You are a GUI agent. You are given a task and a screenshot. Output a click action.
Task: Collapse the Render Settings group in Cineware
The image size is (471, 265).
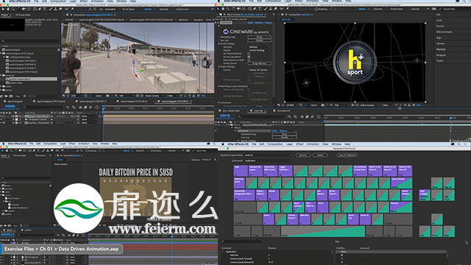pyautogui.click(x=219, y=43)
